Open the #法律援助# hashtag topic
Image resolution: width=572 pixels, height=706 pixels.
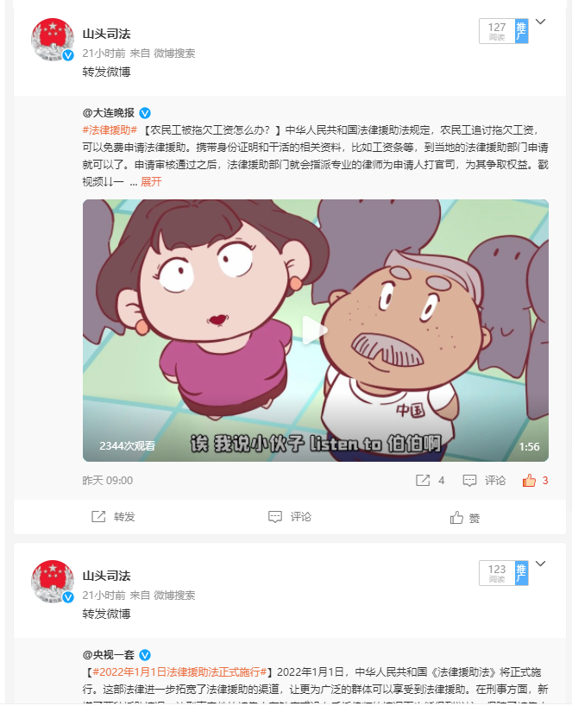(110, 130)
